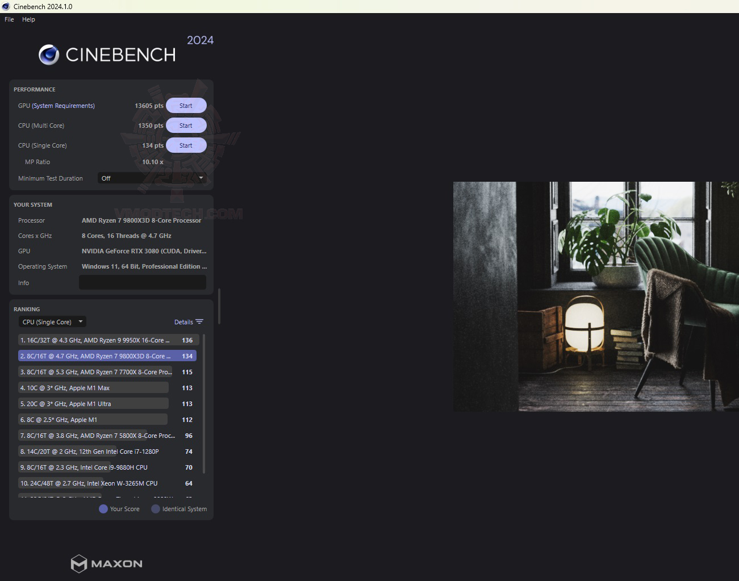Click the Maxon logo icon
Image resolution: width=739 pixels, height=581 pixels.
(x=78, y=563)
